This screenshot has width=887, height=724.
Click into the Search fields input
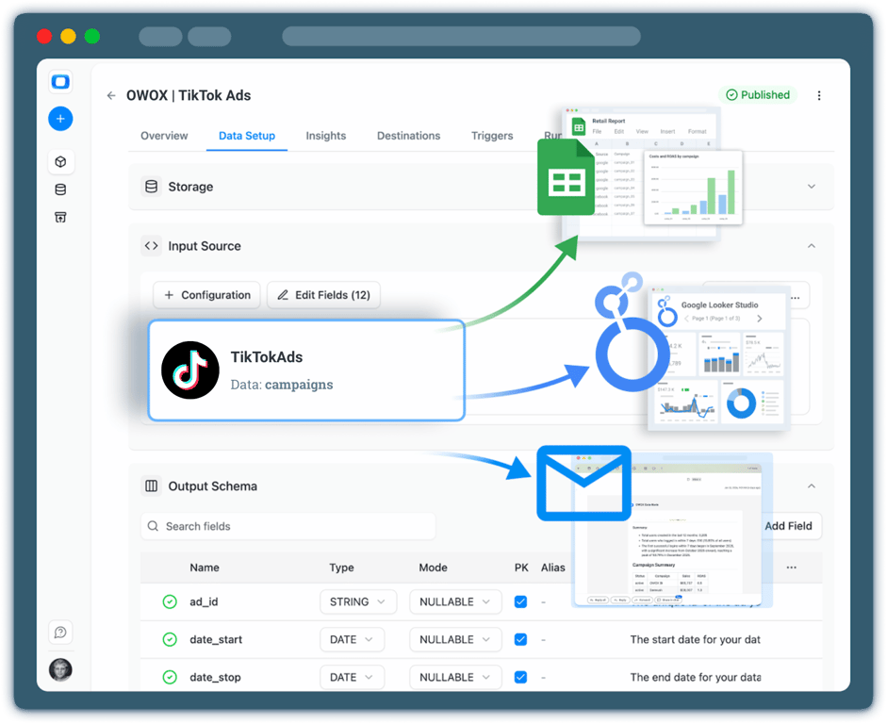tap(287, 526)
